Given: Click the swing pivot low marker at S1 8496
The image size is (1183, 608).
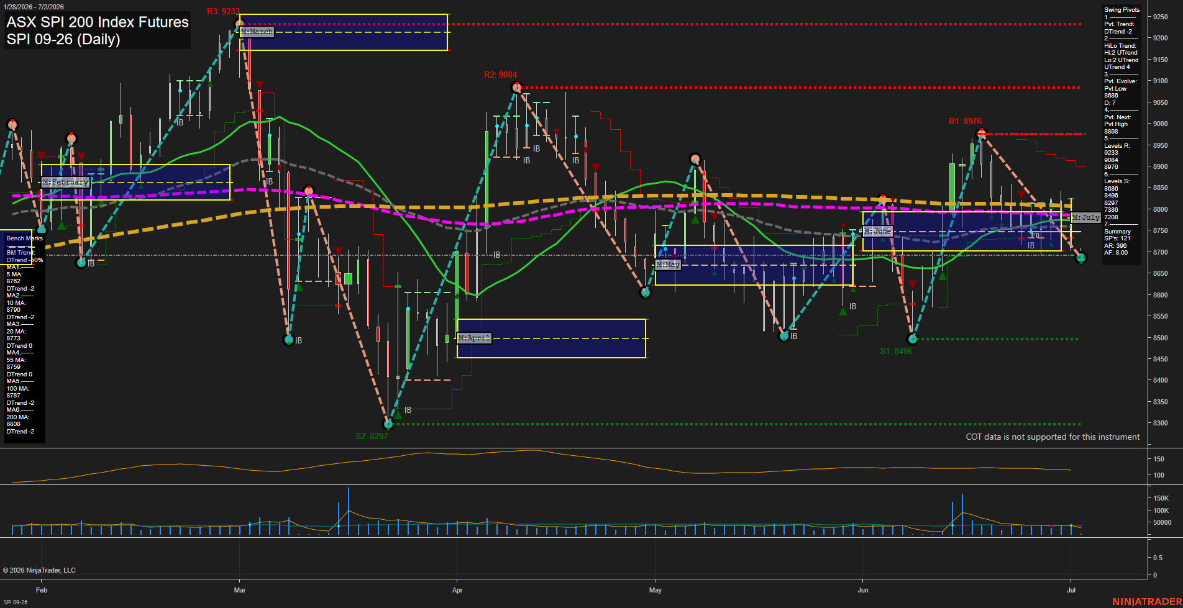Looking at the screenshot, I should click(913, 339).
